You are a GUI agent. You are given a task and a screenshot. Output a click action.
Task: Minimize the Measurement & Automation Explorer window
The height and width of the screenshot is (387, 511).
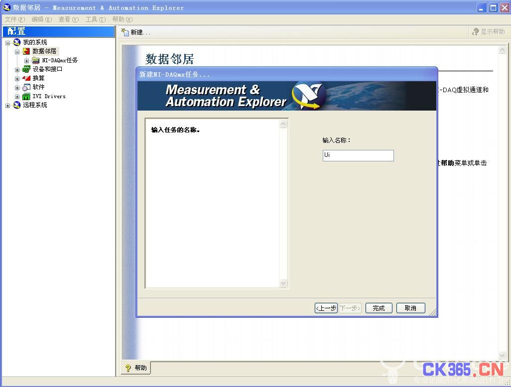pyautogui.click(x=481, y=7)
